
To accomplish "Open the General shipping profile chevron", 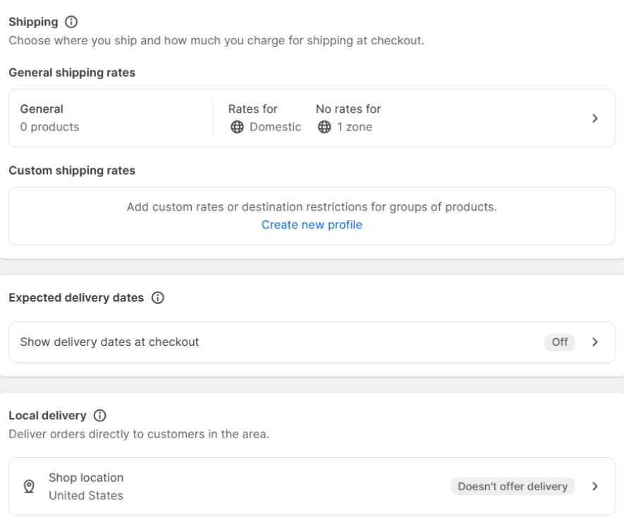I will click(594, 118).
